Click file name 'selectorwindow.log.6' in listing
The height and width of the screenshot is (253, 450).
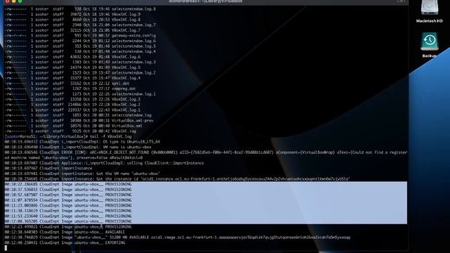point(134,41)
